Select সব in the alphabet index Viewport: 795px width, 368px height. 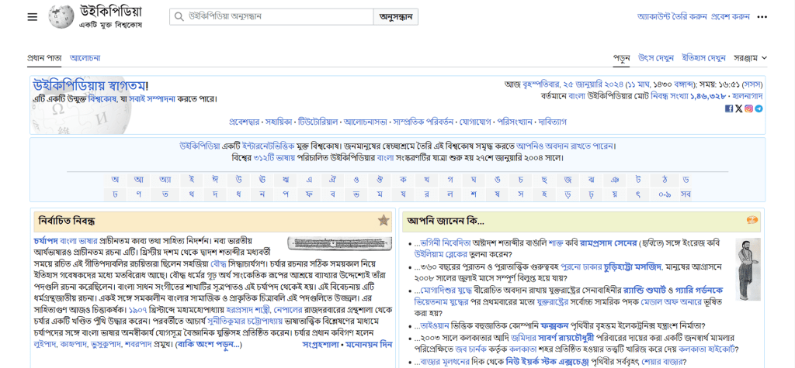tap(686, 194)
